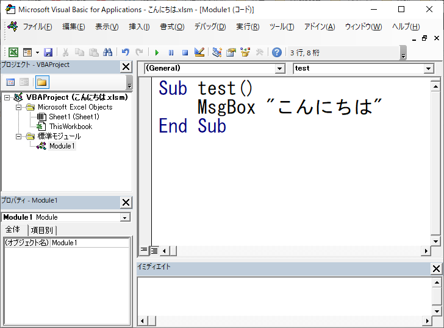Undo the last edit with the Undo arrow

pyautogui.click(x=126, y=52)
